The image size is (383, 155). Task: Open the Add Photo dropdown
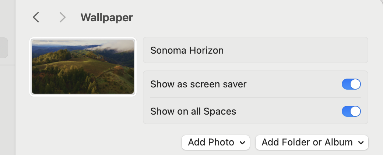click(215, 143)
